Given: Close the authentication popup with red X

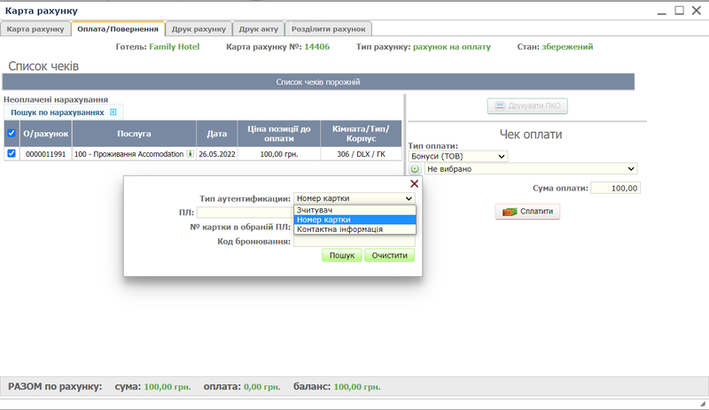Looking at the screenshot, I should (414, 183).
